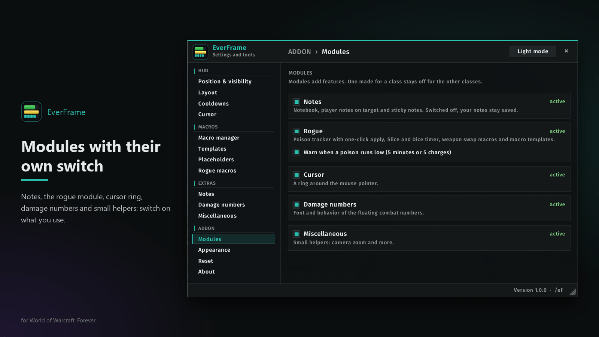Click the Modules breadcrumb title

(335, 52)
